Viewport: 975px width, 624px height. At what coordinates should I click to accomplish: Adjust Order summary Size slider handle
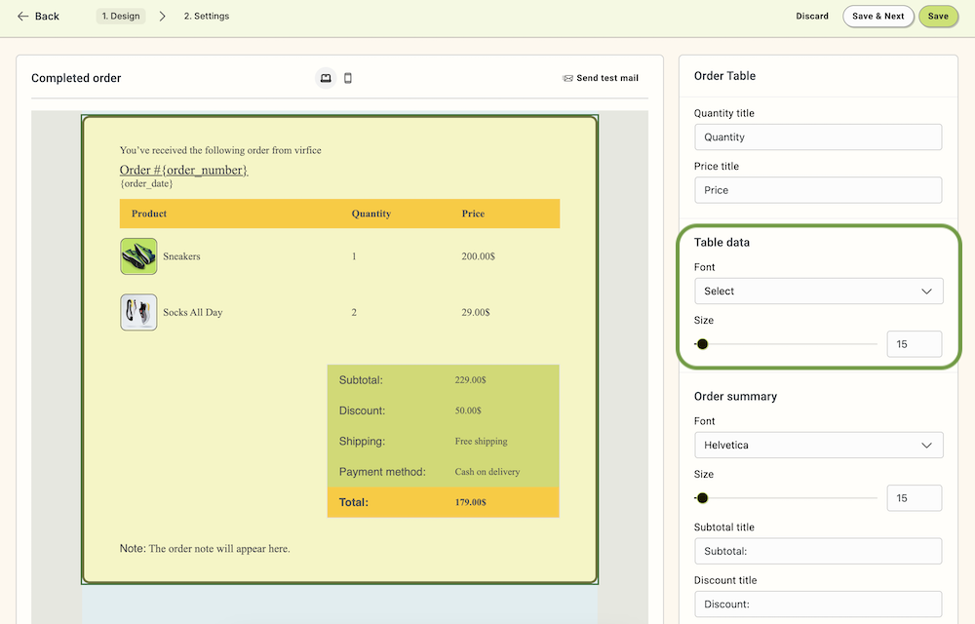[x=702, y=498]
